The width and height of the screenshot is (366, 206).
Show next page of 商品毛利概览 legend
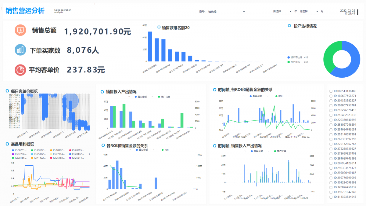tap(89, 154)
